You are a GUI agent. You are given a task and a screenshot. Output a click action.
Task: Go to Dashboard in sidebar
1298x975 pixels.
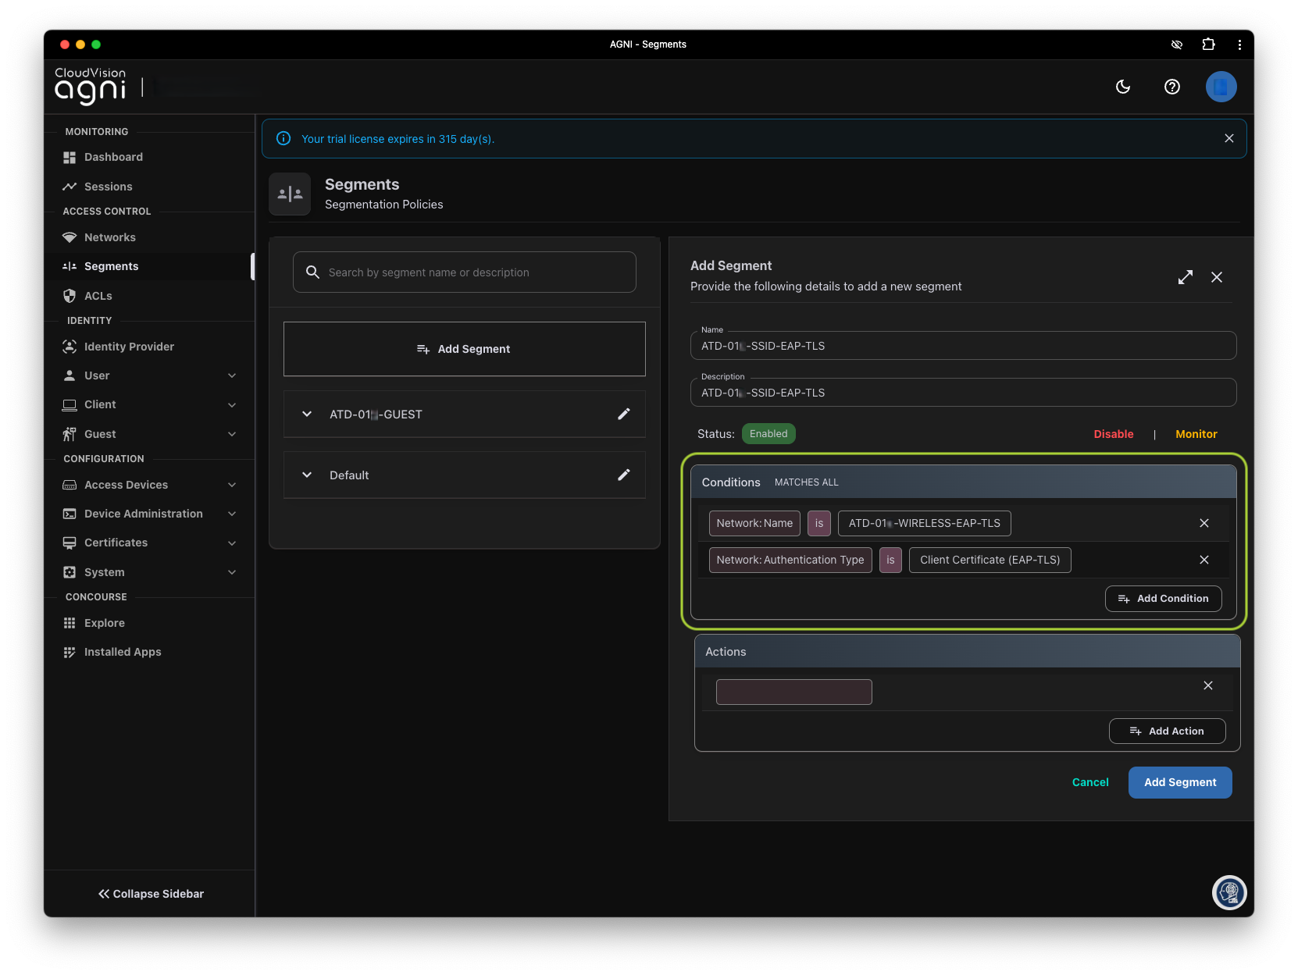(x=113, y=157)
